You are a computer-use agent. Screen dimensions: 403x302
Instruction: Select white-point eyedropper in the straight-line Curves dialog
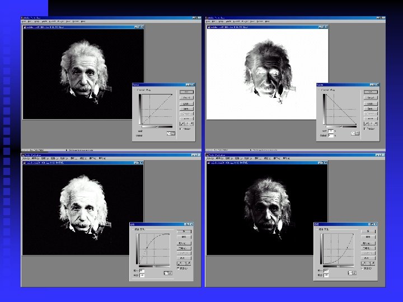(x=191, y=124)
